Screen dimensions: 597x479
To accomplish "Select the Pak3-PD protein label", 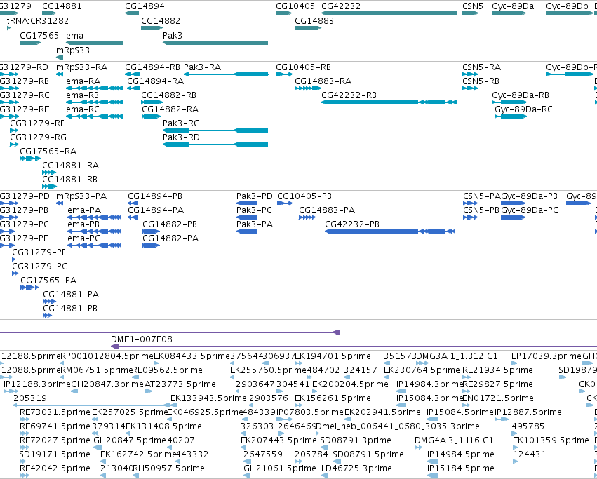I will point(255,196).
